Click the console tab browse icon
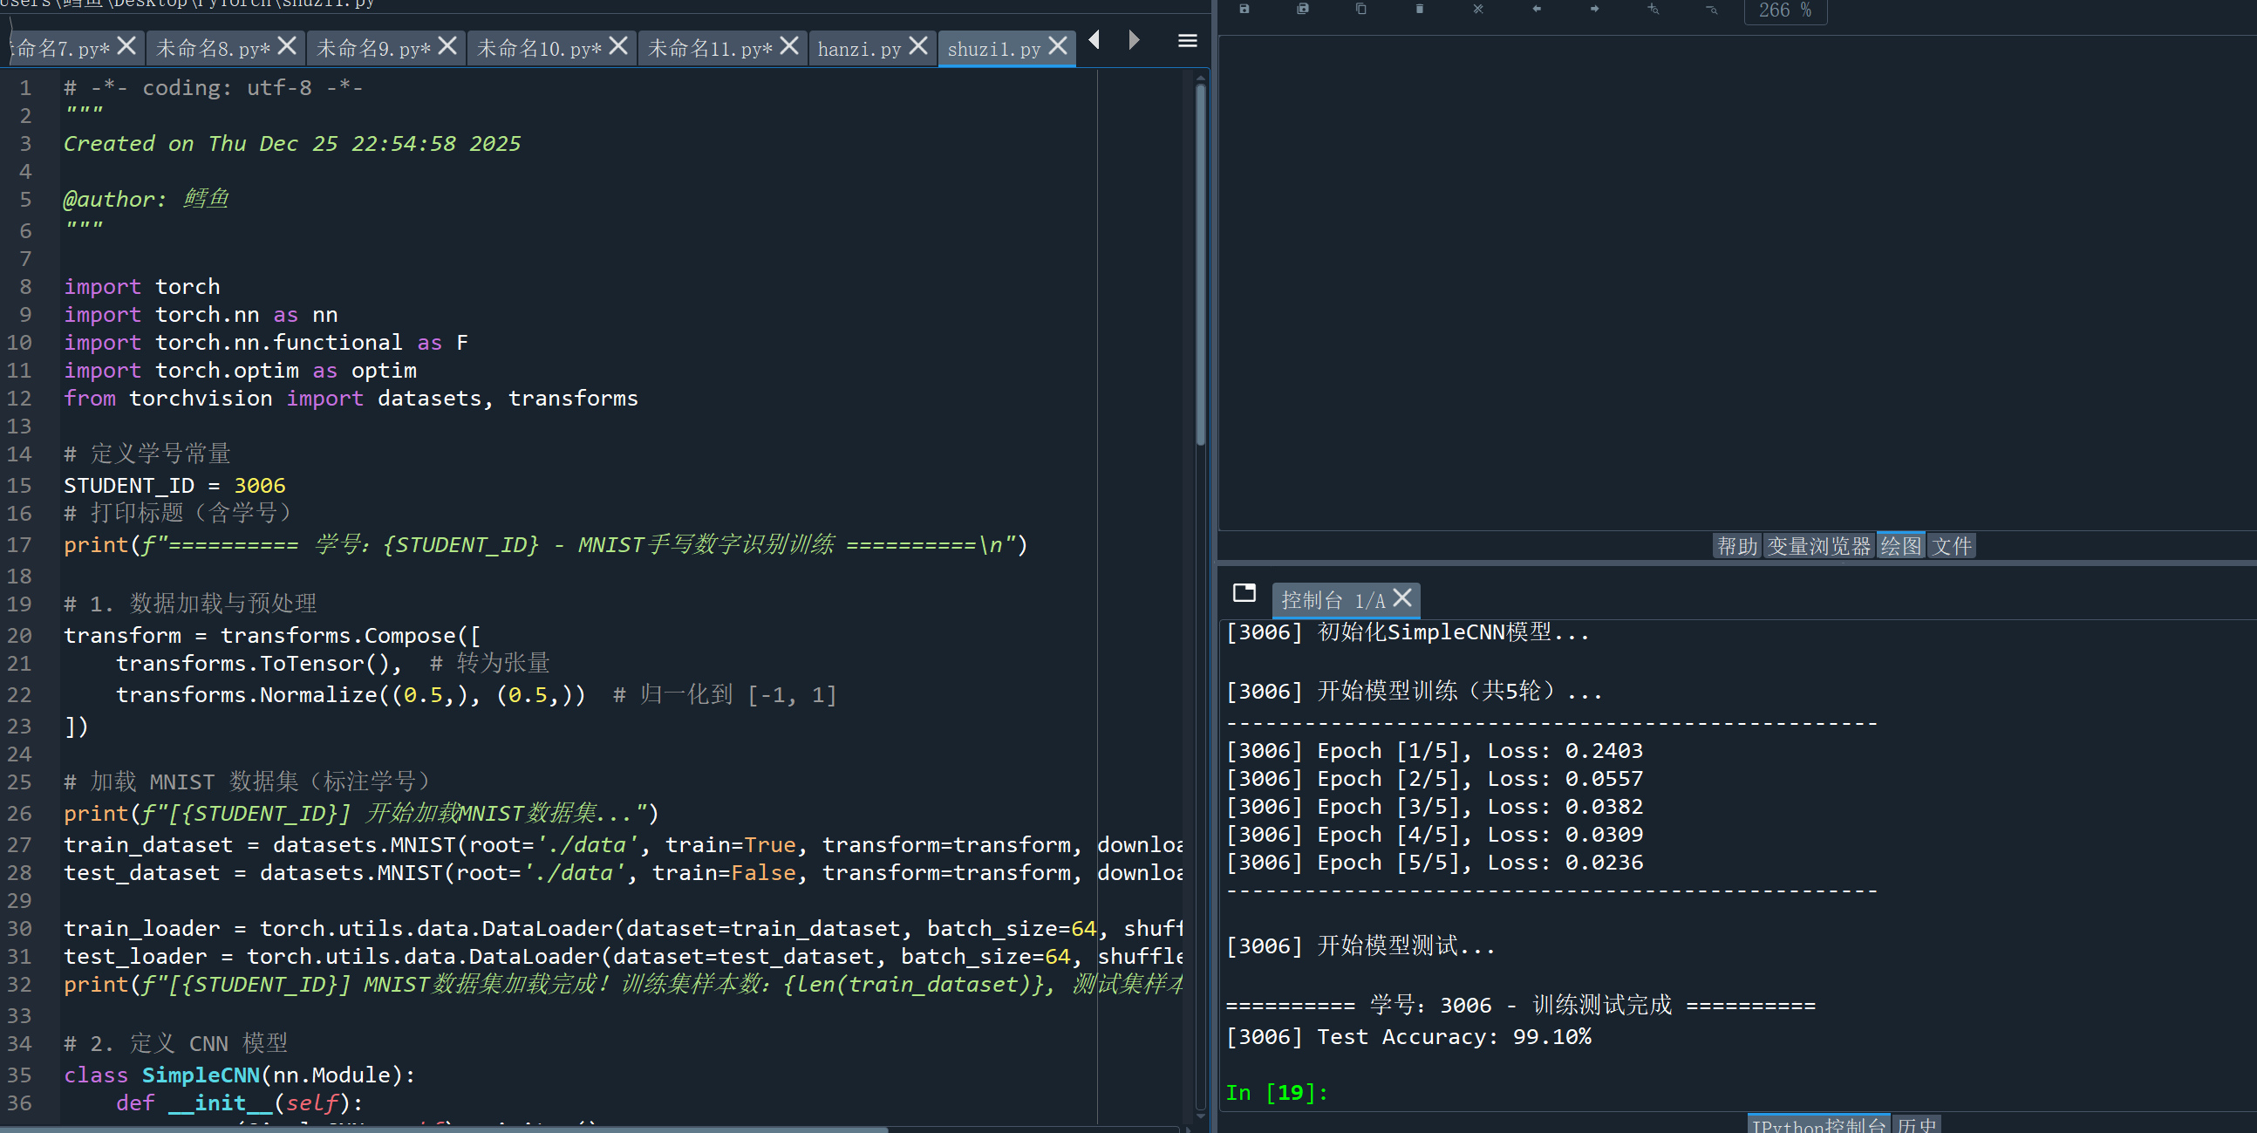The height and width of the screenshot is (1133, 2257). [x=1244, y=593]
